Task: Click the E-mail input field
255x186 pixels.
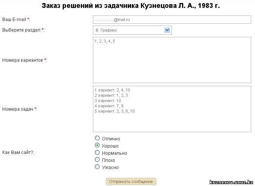Action: coord(172,20)
